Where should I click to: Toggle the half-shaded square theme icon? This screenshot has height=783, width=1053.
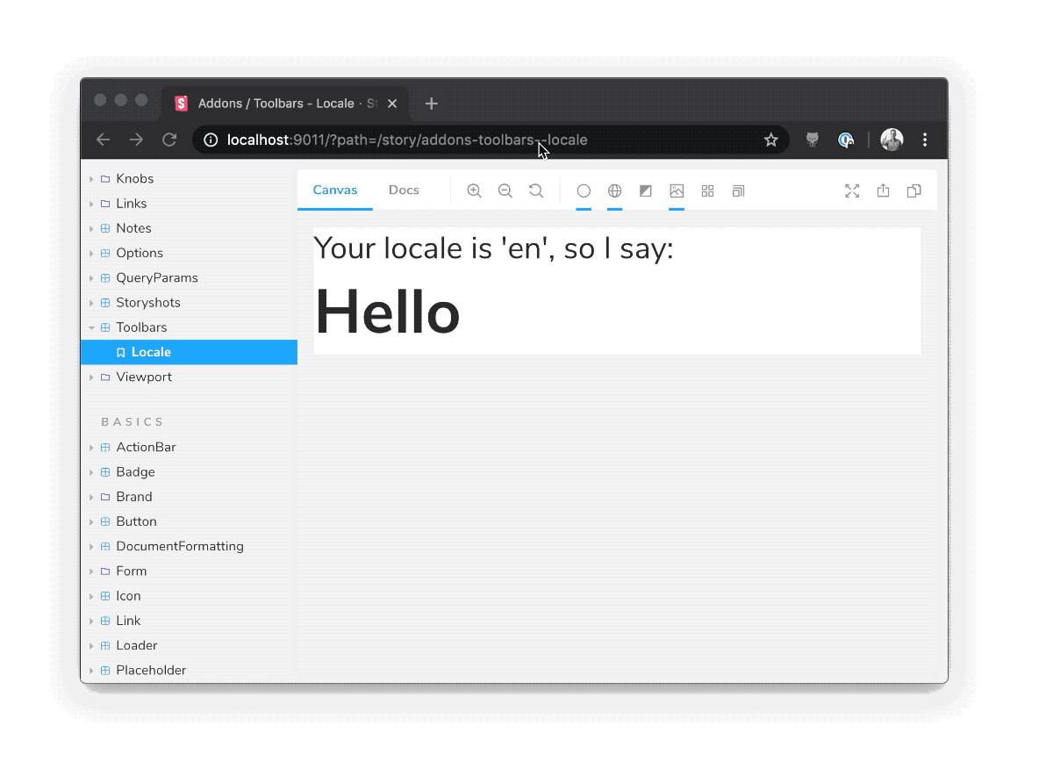(645, 190)
